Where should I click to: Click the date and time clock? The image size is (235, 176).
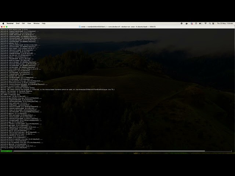pyautogui.click(x=225, y=23)
